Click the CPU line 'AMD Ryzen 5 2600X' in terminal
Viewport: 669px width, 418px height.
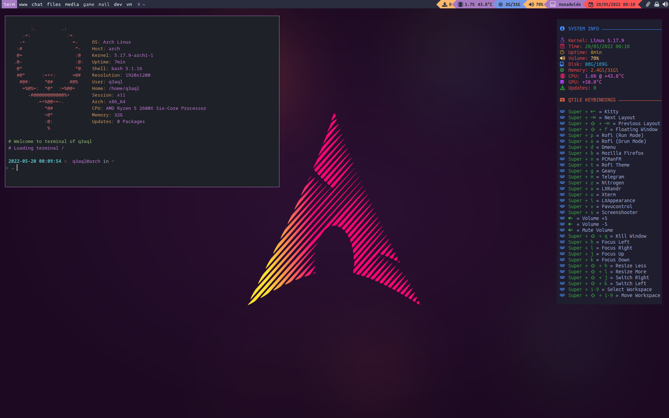coord(149,108)
